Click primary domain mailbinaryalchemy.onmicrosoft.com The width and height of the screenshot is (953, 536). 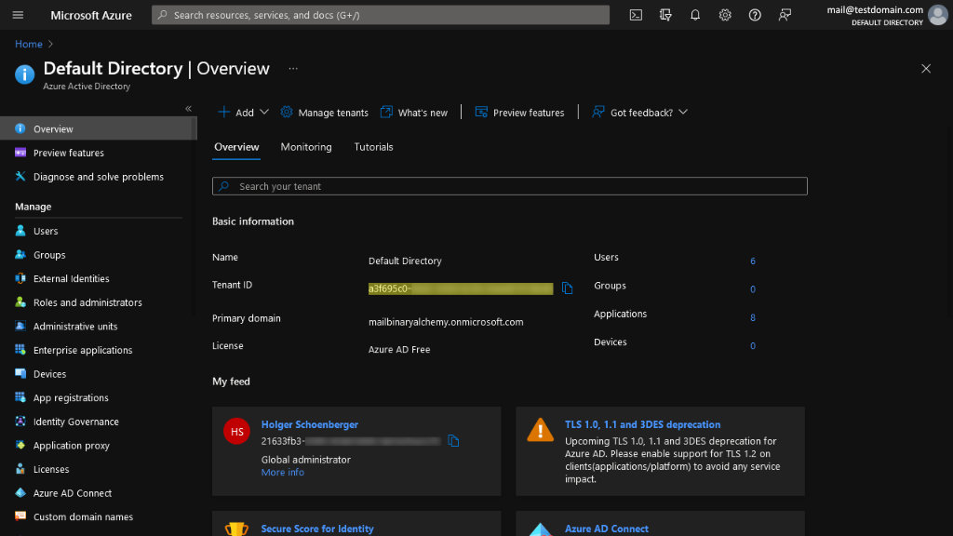(x=446, y=321)
